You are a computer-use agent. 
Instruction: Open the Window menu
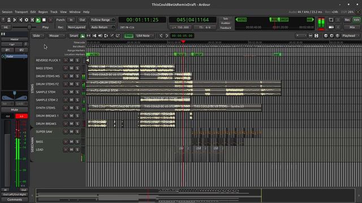point(75,12)
